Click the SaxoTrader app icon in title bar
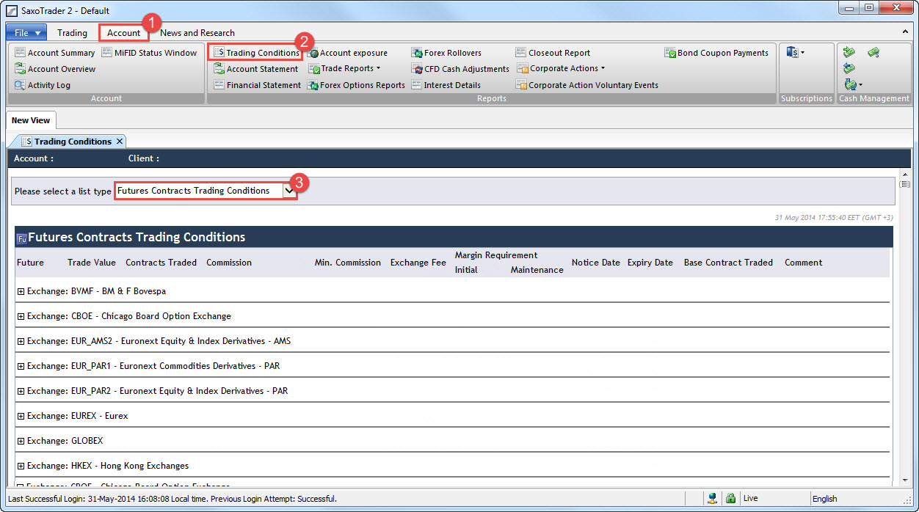The width and height of the screenshot is (919, 512). (x=12, y=10)
